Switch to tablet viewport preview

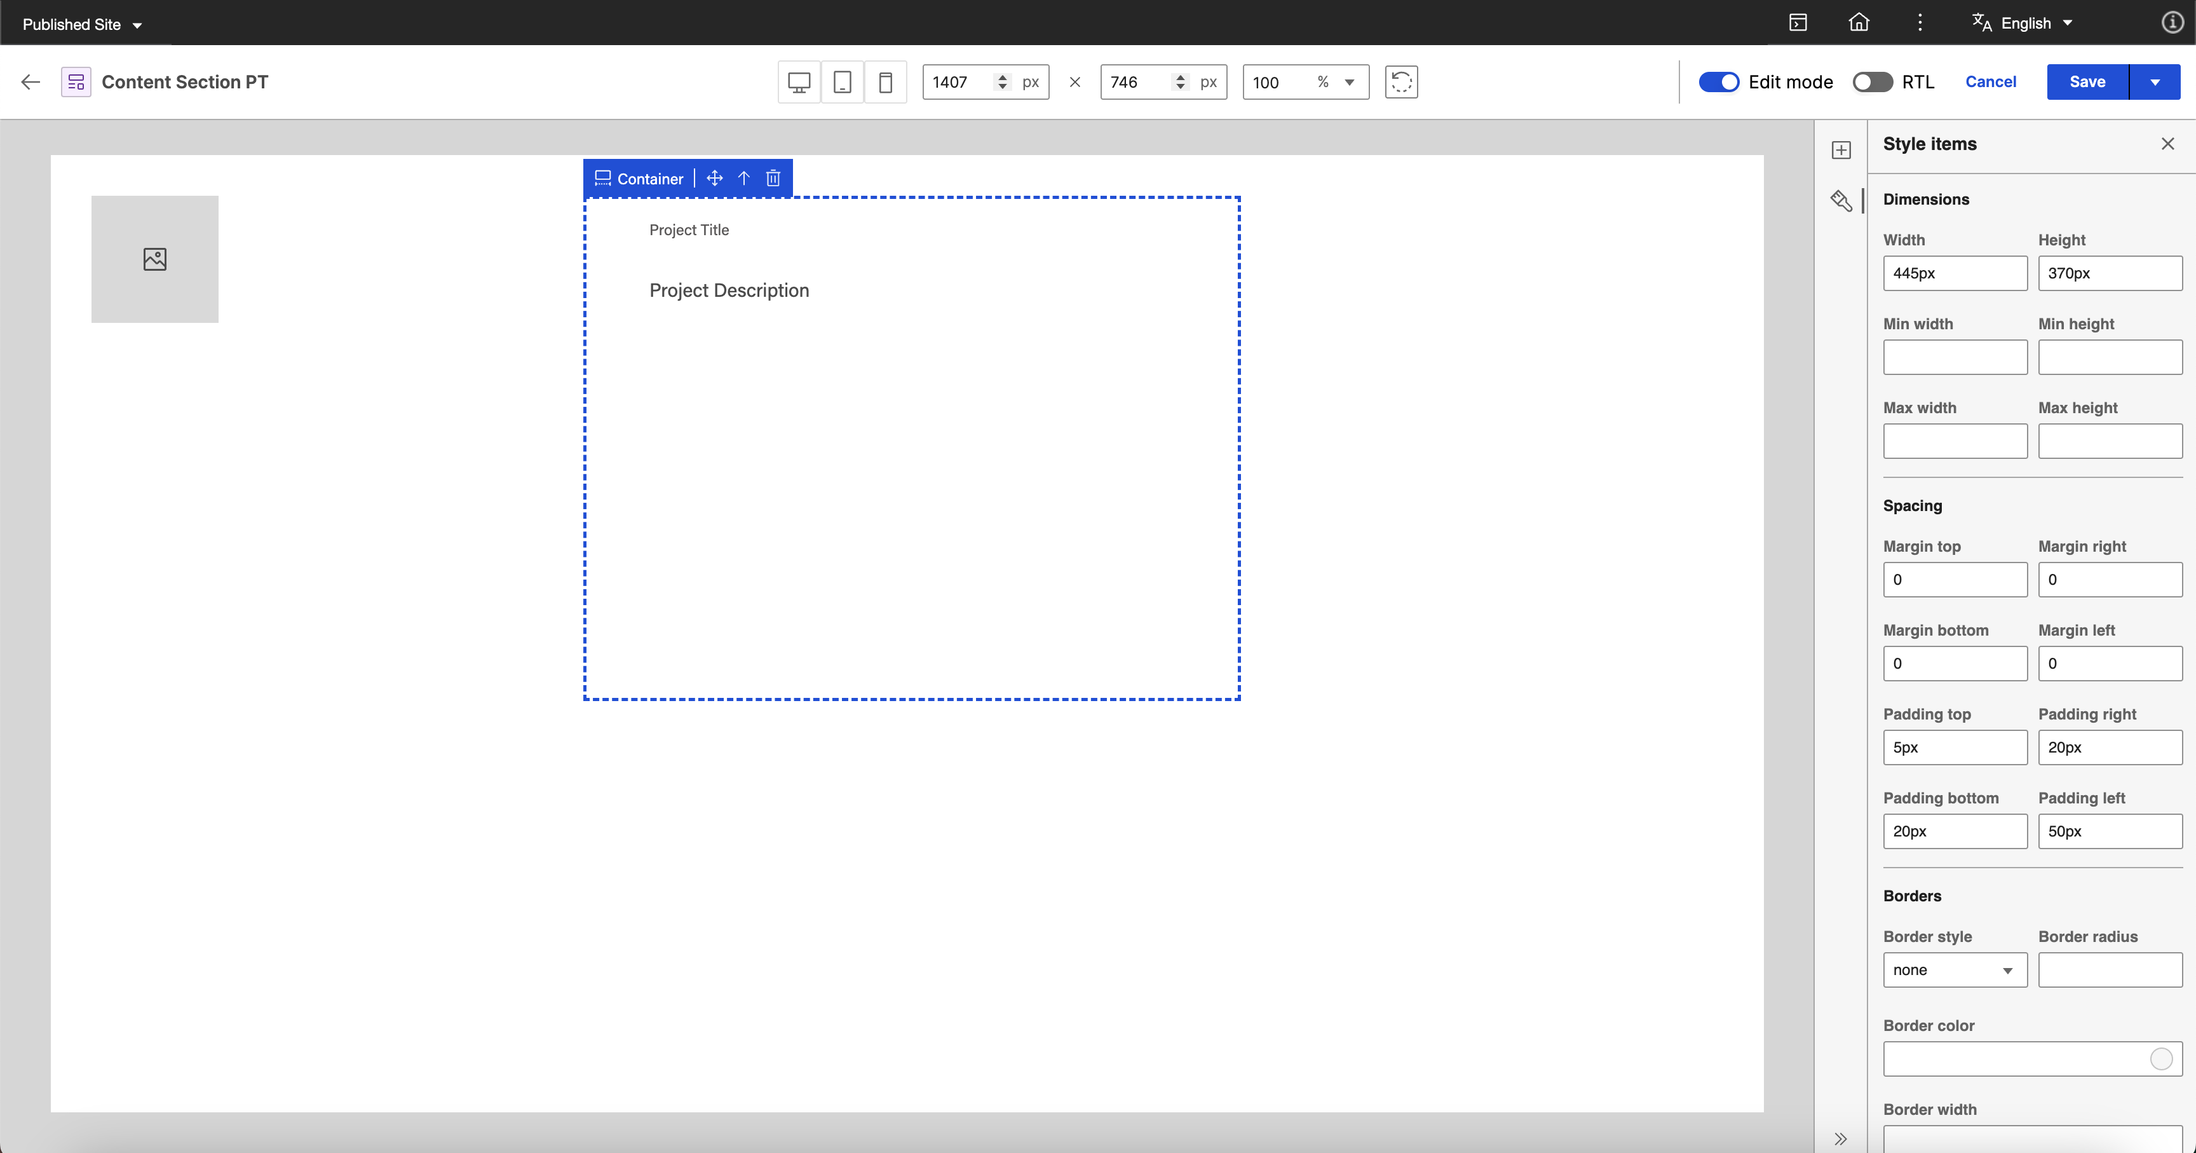coord(843,82)
